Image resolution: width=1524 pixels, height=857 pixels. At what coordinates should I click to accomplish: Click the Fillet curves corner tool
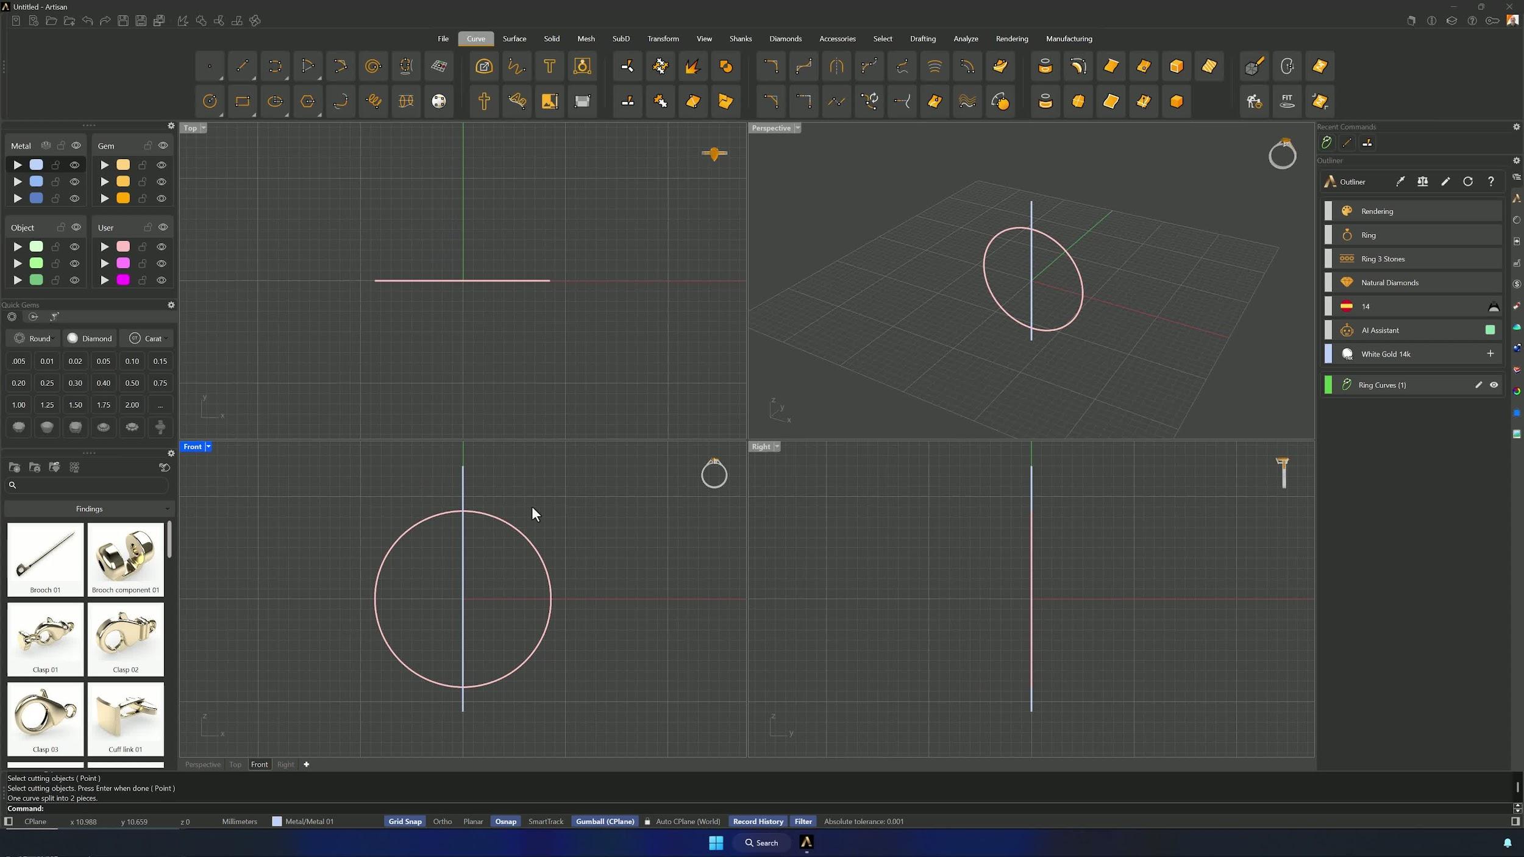(x=771, y=66)
